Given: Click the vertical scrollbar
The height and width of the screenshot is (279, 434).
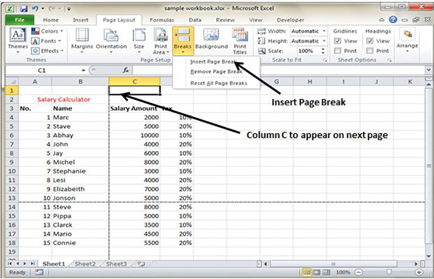Looking at the screenshot, I should 429,166.
